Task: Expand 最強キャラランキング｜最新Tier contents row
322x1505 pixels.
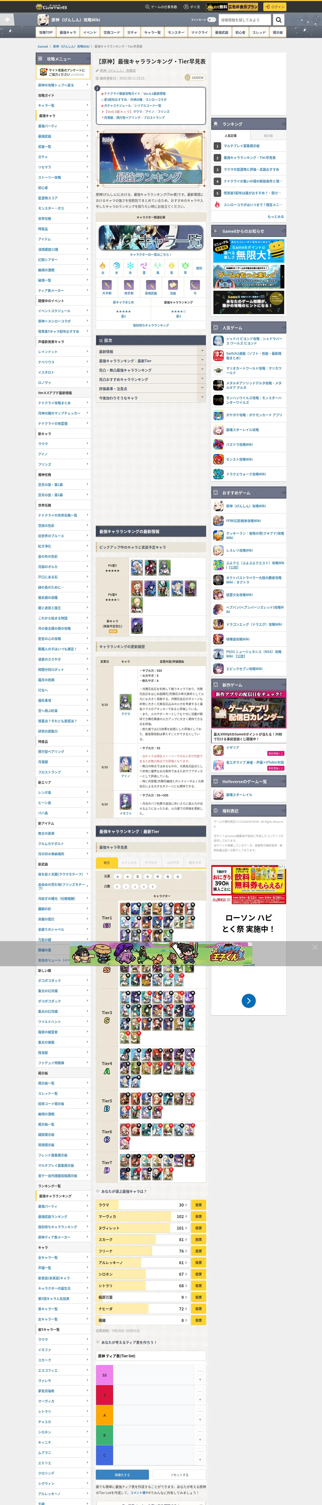Action: (x=151, y=361)
